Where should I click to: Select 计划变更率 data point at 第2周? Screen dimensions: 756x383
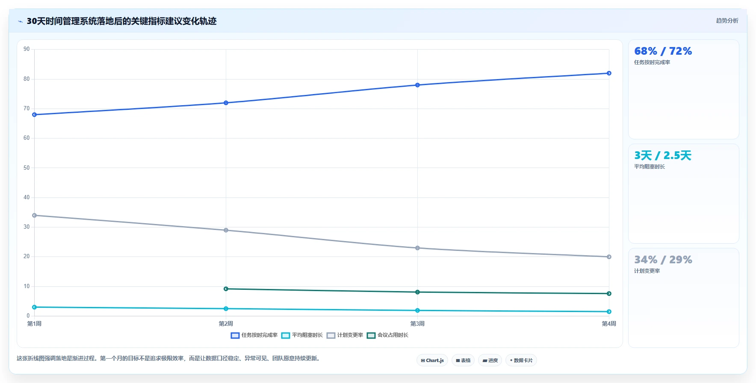coord(226,230)
